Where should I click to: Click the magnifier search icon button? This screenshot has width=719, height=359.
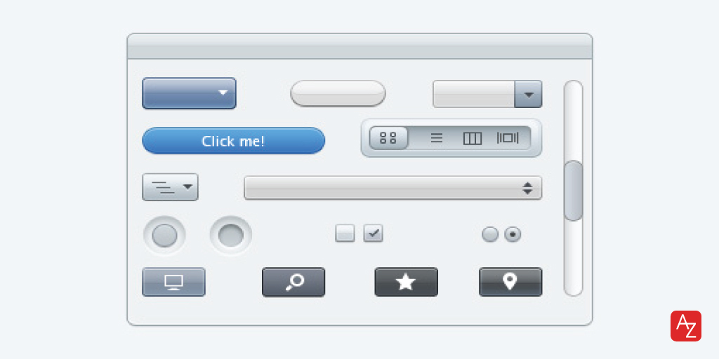tap(293, 282)
